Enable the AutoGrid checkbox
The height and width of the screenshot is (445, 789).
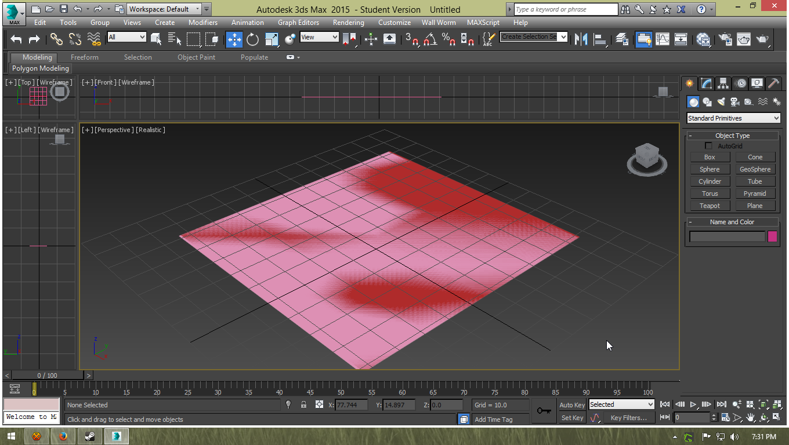point(708,146)
